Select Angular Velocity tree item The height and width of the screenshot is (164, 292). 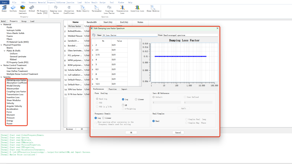pyautogui.click(x=14, y=106)
